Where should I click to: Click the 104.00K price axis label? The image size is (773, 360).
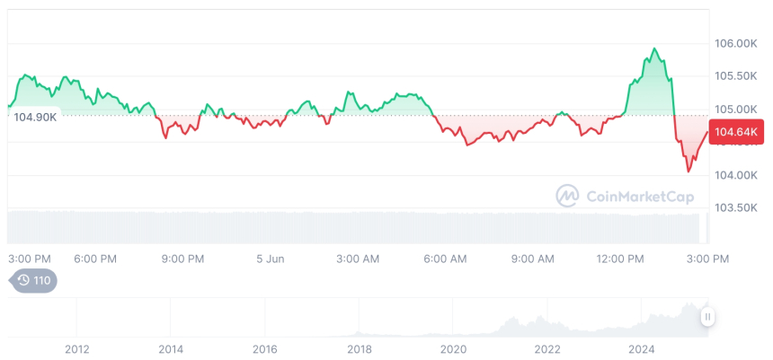[x=736, y=175]
